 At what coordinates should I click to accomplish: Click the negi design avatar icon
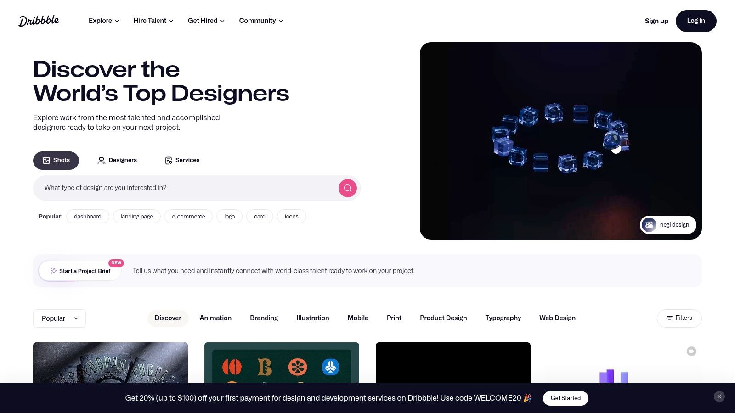tap(650, 225)
